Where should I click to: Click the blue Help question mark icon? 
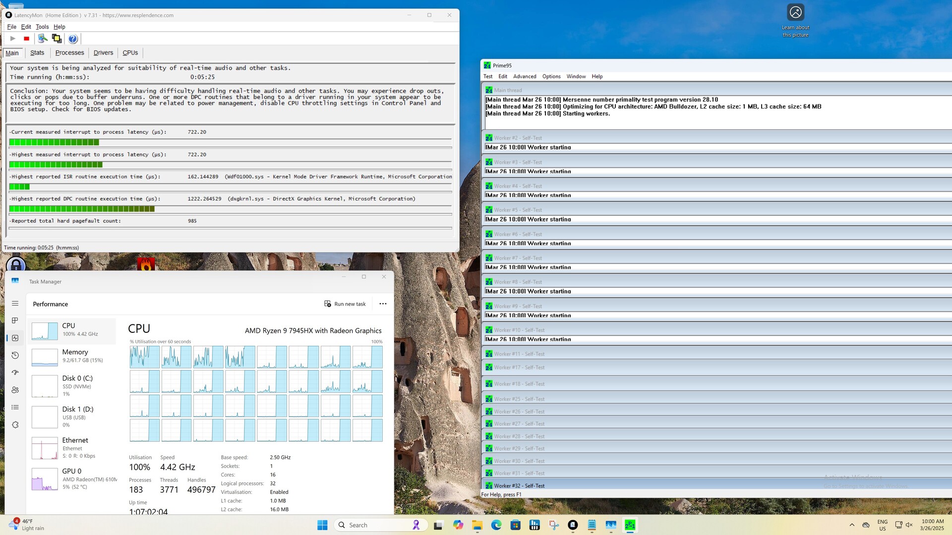[x=73, y=39]
